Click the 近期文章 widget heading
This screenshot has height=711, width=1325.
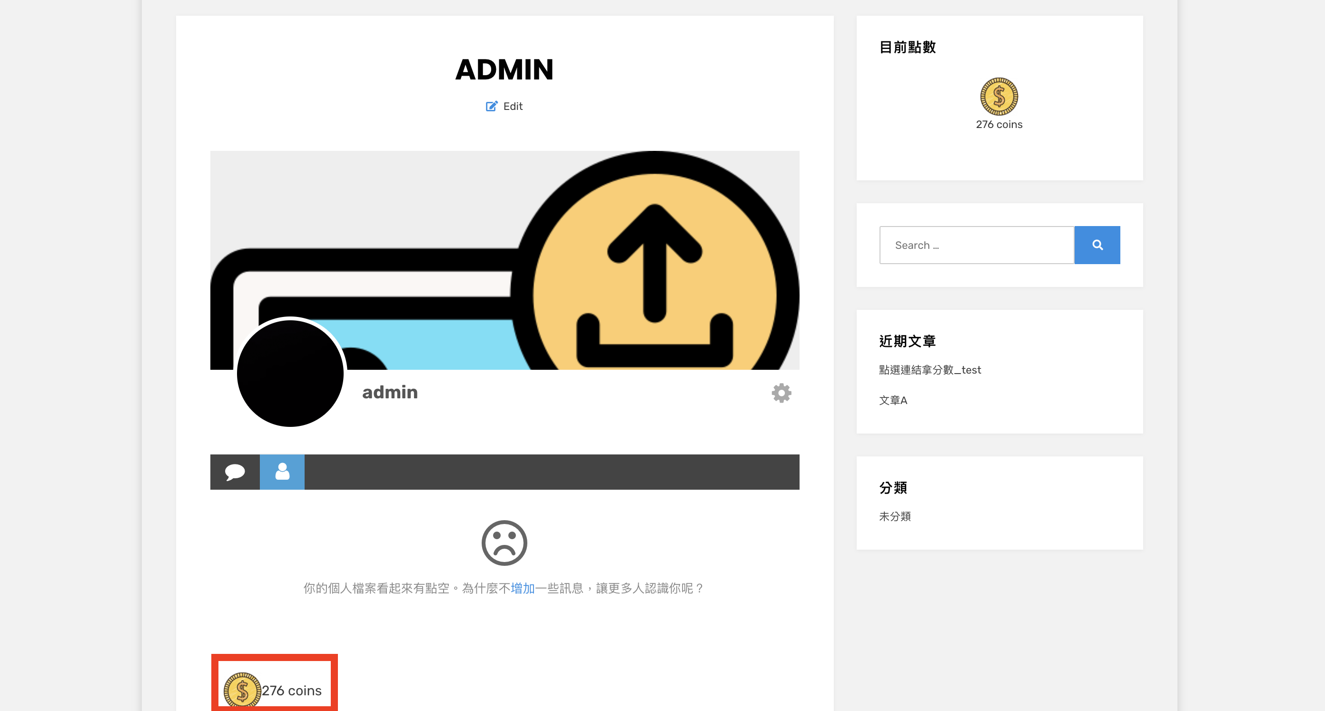tap(907, 341)
